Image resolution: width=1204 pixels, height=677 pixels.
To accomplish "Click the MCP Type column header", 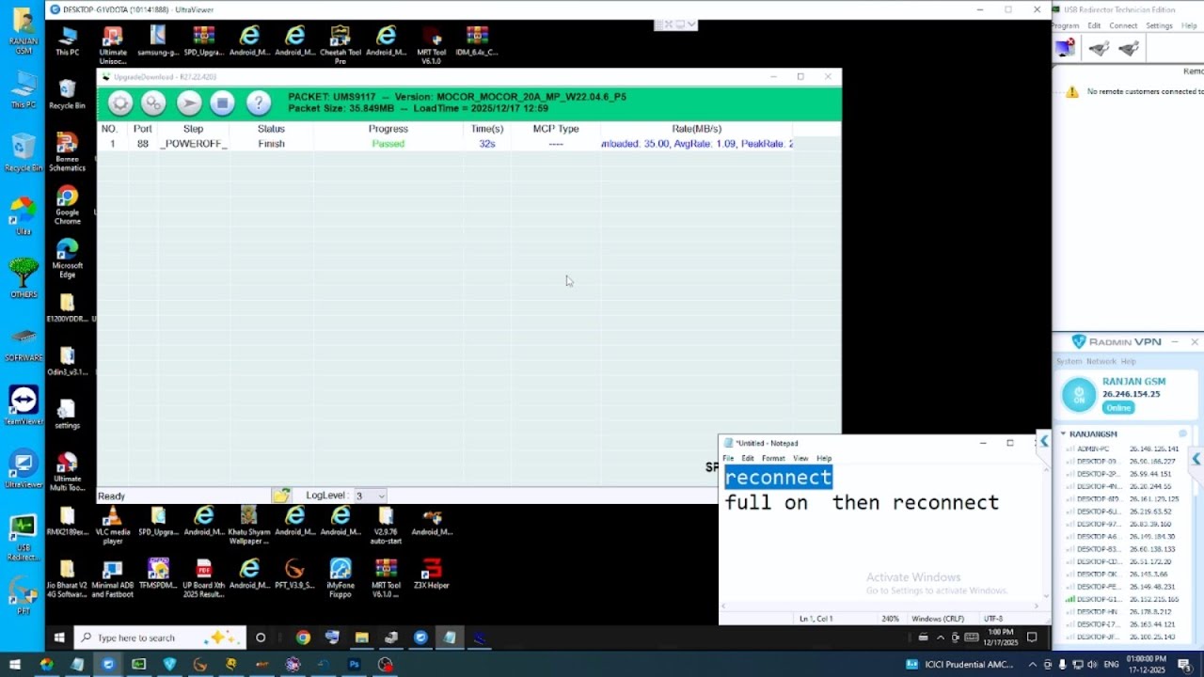I will pyautogui.click(x=556, y=129).
